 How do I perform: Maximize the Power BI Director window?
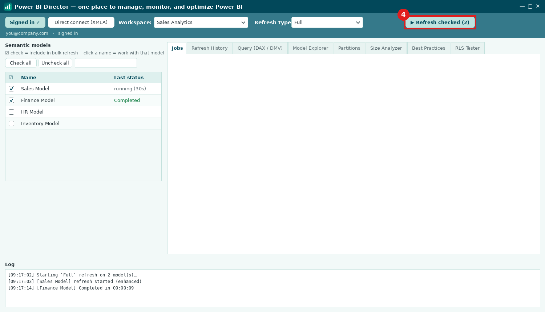point(530,6)
